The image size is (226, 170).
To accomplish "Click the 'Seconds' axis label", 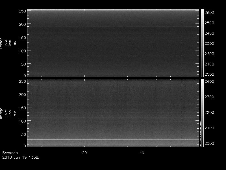I will click(10, 153).
